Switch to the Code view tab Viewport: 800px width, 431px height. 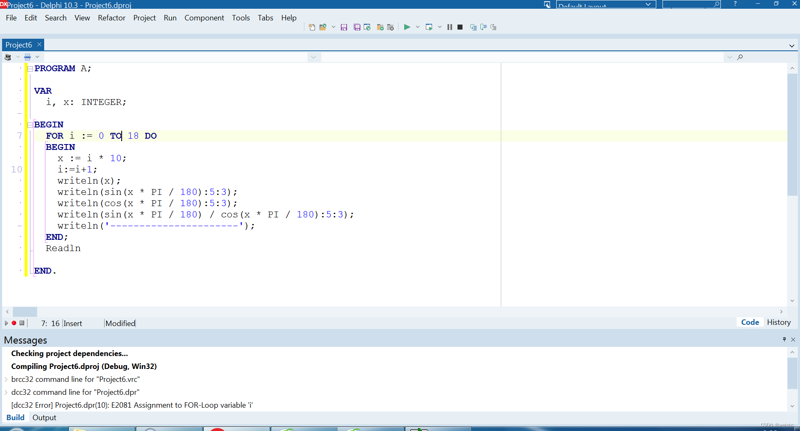coord(750,322)
